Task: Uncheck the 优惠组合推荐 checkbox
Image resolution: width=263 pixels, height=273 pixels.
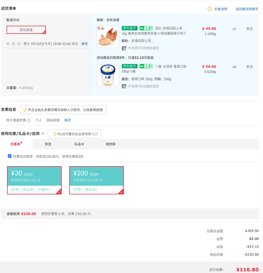Action: (10, 156)
